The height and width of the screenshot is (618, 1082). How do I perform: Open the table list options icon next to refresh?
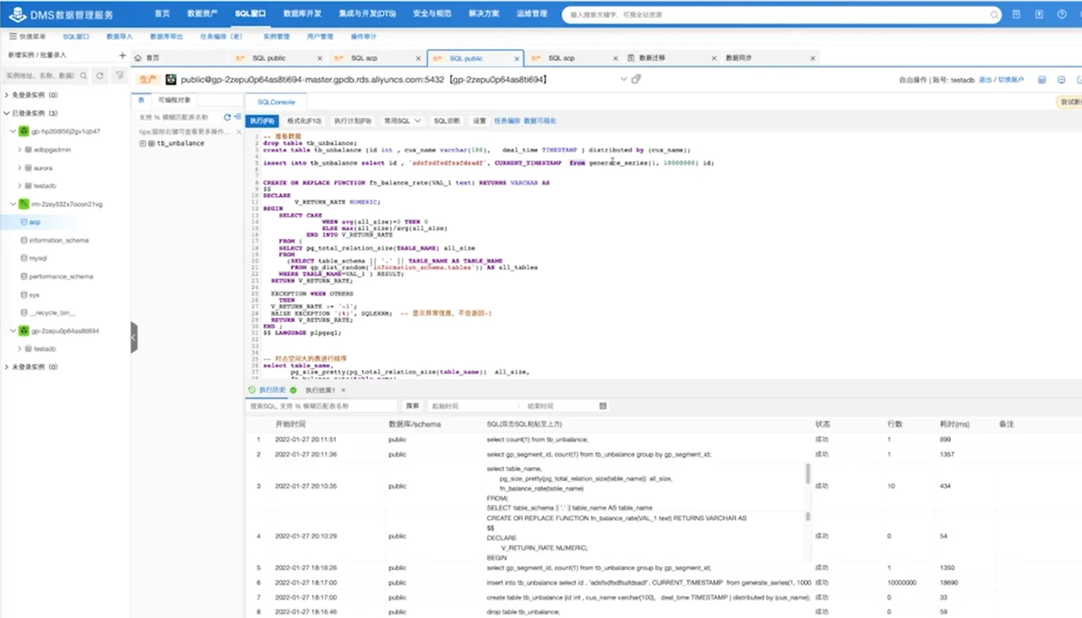point(237,116)
